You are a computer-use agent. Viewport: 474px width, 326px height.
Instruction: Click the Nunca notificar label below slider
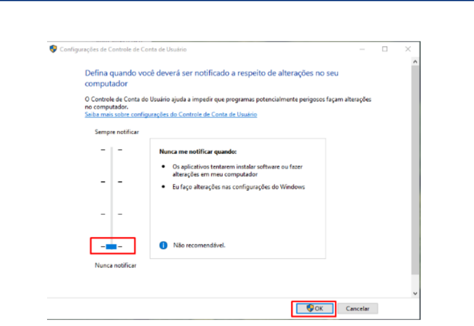[x=116, y=265]
